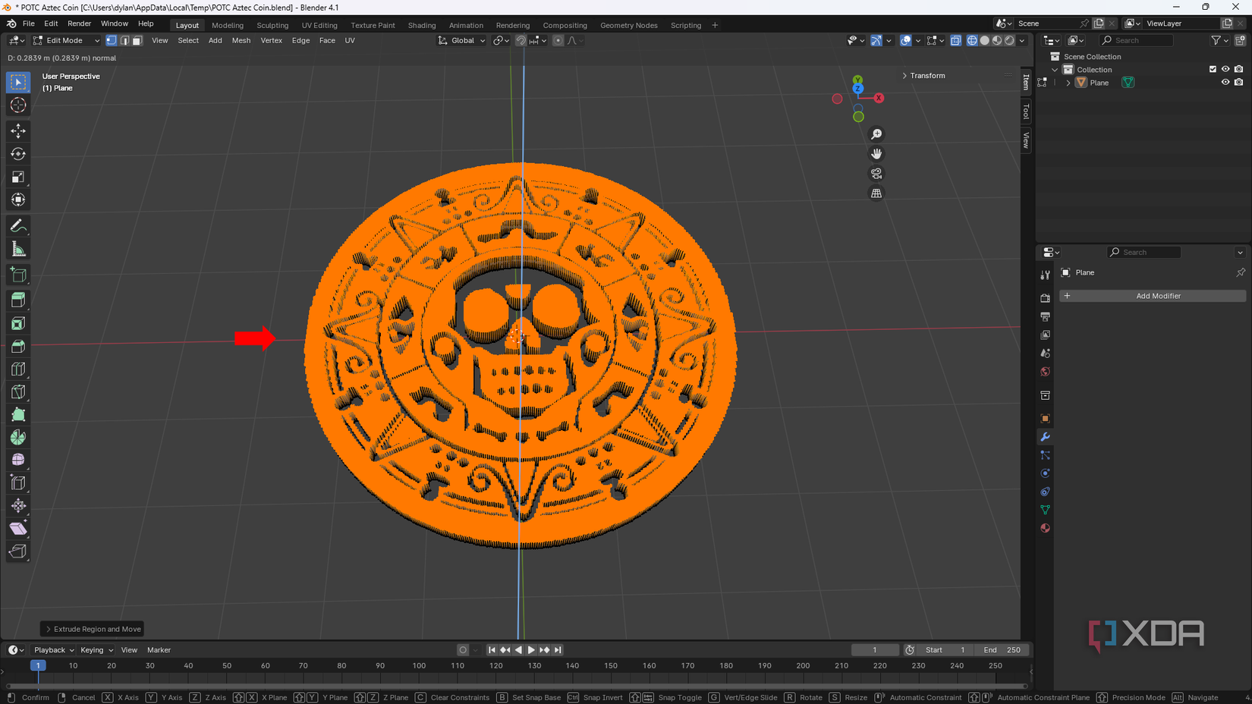Screen dimensions: 1252x704
Task: Click the outliner search field
Action: (x=1137, y=40)
